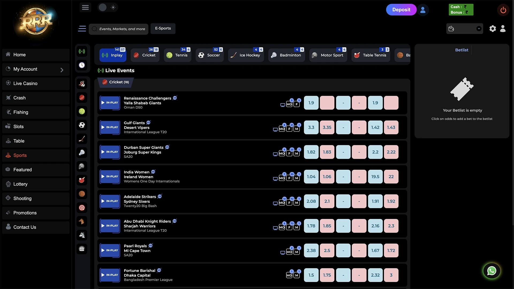
Task: Focus the Events, Markets search field
Action: tap(119, 29)
